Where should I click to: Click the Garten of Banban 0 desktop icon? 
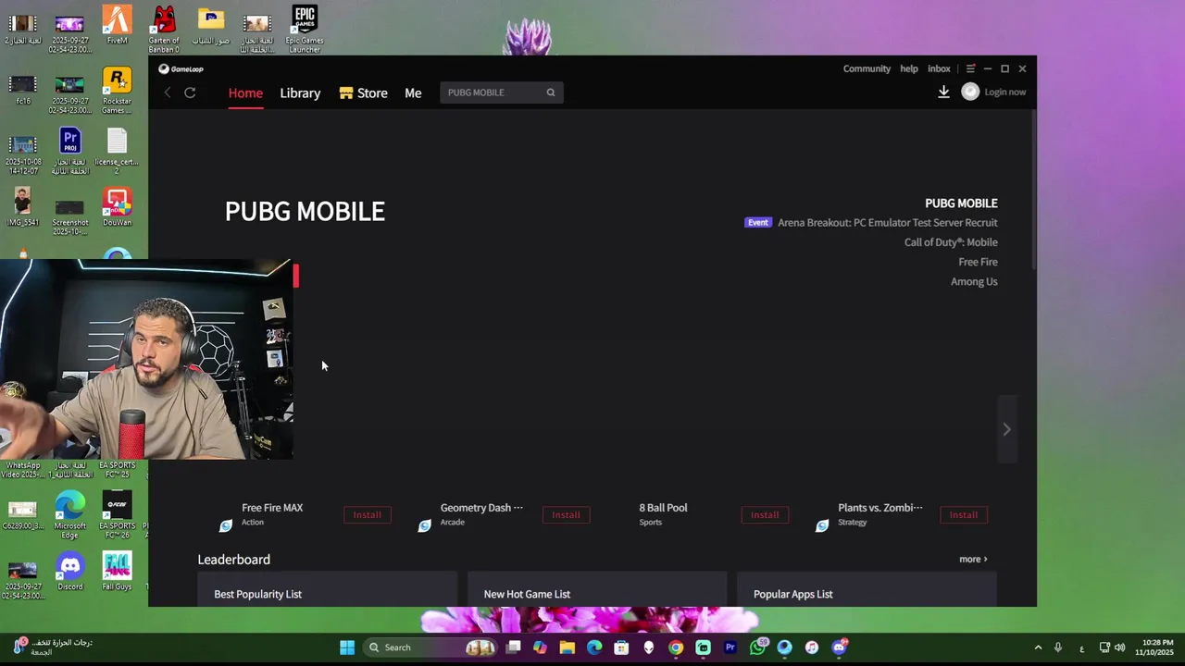click(164, 29)
